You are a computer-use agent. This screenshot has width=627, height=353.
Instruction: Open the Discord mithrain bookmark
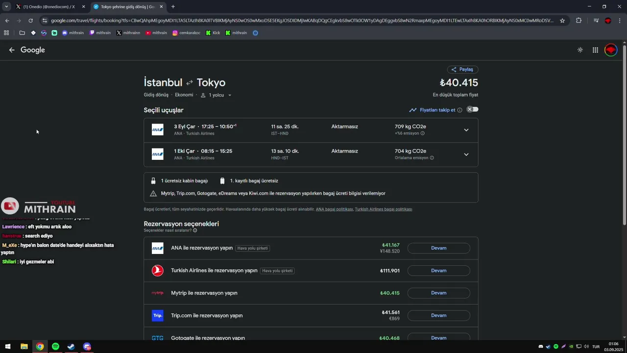(x=73, y=33)
